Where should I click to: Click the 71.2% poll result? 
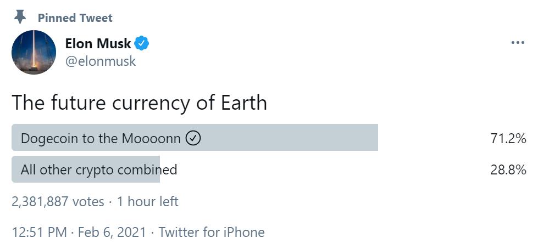click(508, 139)
